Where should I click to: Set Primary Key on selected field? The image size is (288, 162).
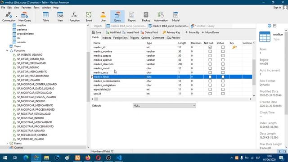(x=171, y=32)
